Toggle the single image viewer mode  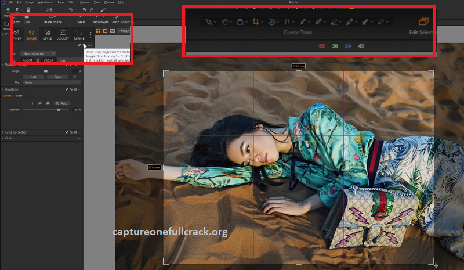click(x=105, y=31)
